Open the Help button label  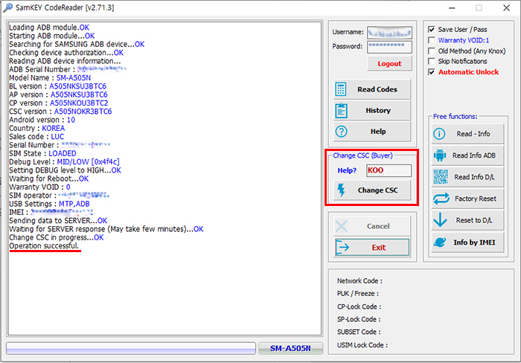point(378,132)
